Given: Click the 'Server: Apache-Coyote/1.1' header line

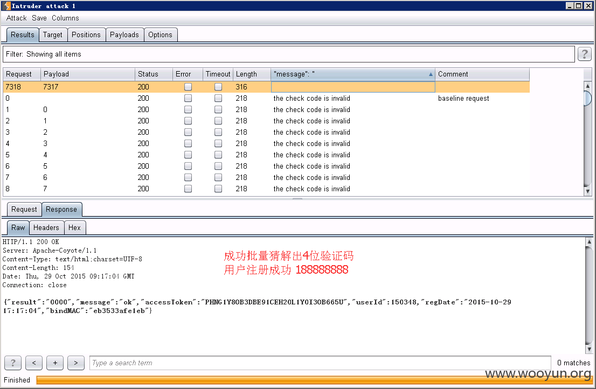Looking at the screenshot, I should pos(50,251).
